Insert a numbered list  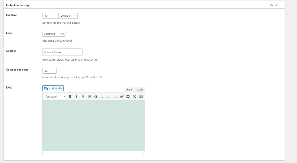[89, 96]
